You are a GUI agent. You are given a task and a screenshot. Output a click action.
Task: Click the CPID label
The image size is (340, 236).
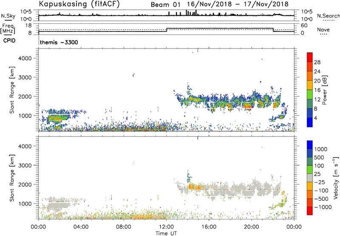(9, 40)
